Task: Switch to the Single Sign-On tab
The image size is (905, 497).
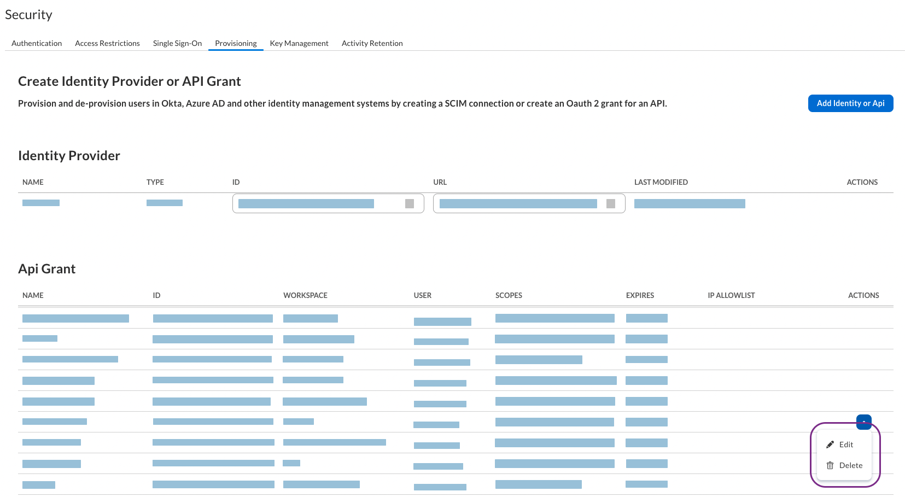Action: [177, 43]
